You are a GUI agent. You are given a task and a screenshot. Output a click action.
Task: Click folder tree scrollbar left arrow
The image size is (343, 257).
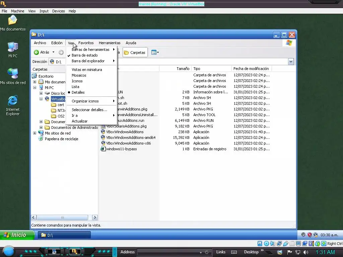tap(34, 218)
